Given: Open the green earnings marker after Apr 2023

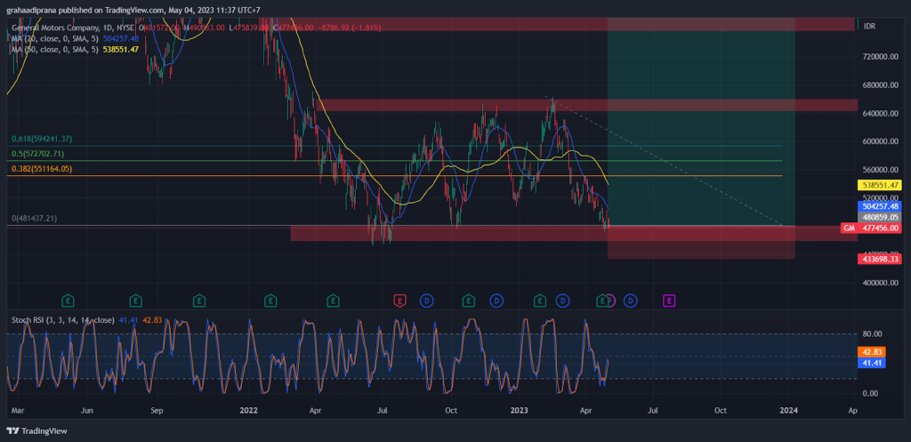Looking at the screenshot, I should 603,301.
